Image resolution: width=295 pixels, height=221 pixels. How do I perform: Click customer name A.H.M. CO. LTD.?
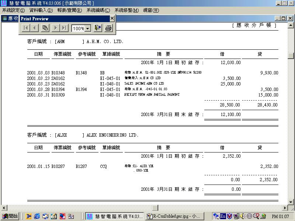[105, 42]
